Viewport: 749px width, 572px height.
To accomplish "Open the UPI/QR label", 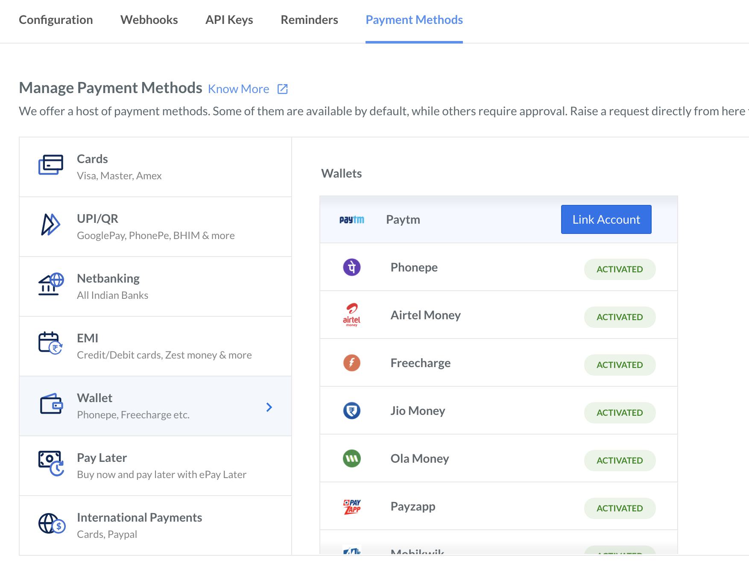I will coord(97,219).
